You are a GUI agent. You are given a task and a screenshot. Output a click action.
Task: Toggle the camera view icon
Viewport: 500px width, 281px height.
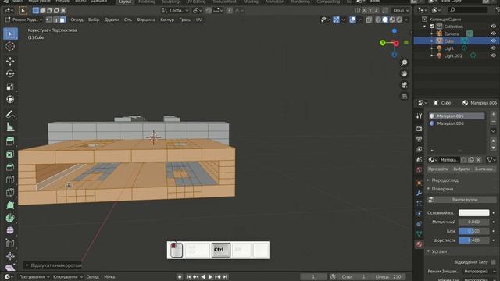(x=404, y=85)
